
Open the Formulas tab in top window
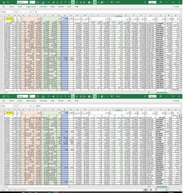coord(43,7)
